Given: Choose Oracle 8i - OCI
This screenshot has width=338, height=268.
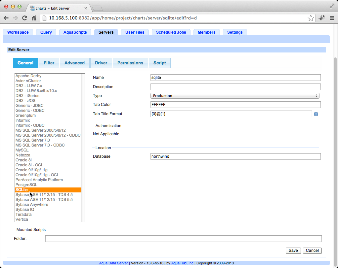Looking at the screenshot, I should [48, 165].
